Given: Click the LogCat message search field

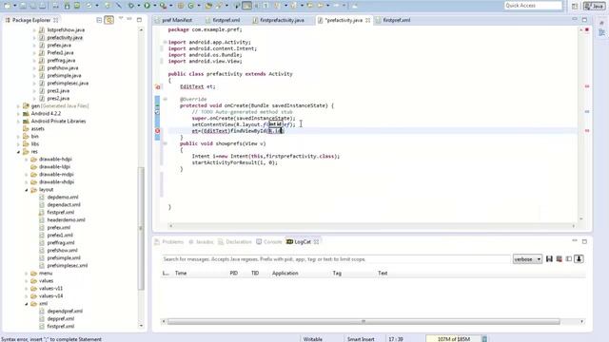Looking at the screenshot, I should 336,259.
